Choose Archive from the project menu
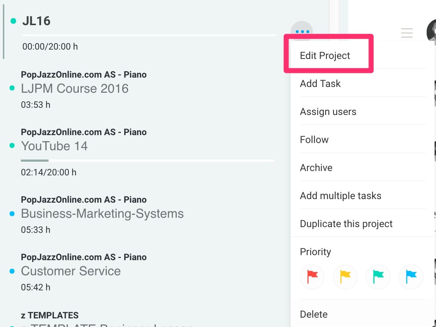 click(316, 167)
